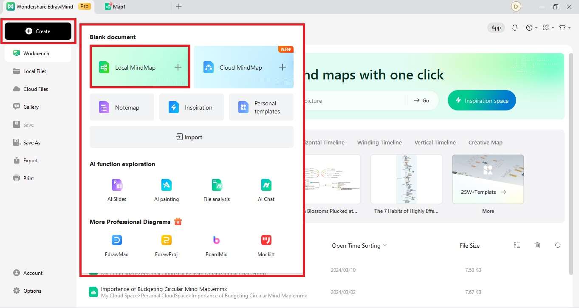This screenshot has height=308, width=579.
Task: Open notifications bell icon
Action: 515,28
